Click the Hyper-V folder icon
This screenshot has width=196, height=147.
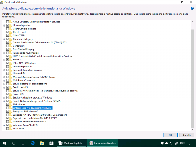[x=10, y=60]
